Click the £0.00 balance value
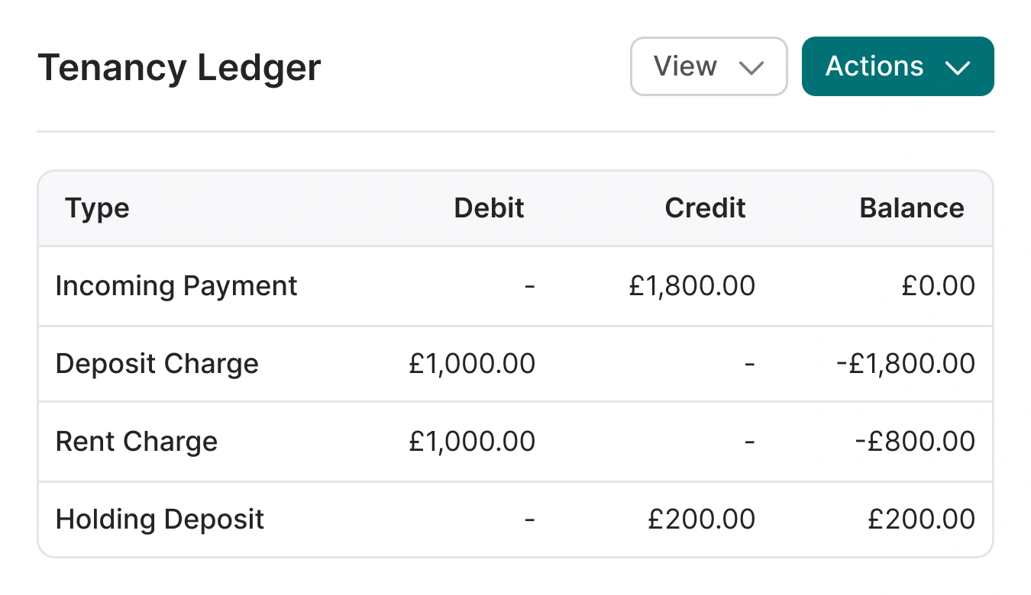 click(938, 286)
